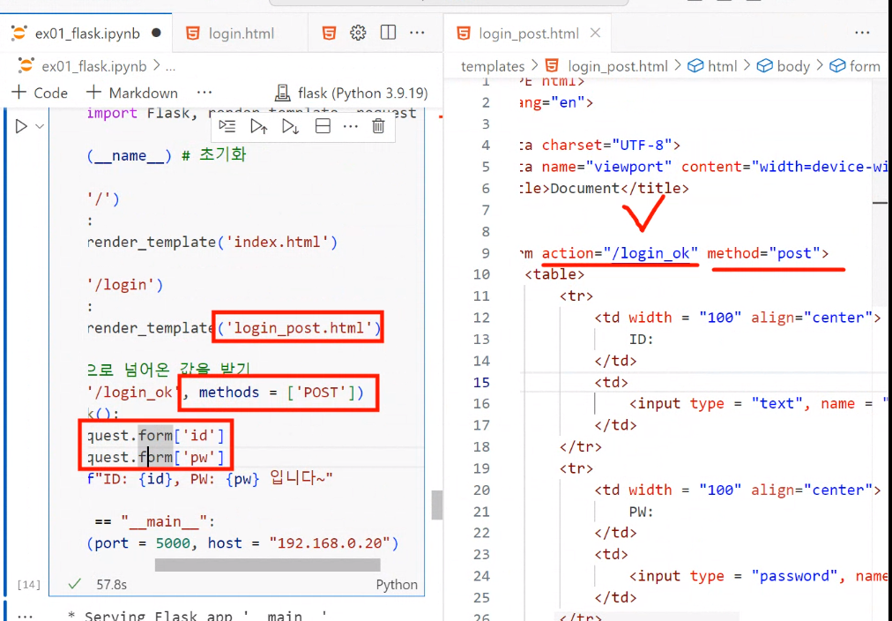892x621 pixels.
Task: Click Document title text on line 6
Action: pyautogui.click(x=584, y=189)
